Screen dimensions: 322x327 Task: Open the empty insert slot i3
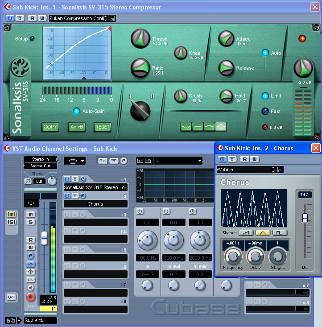[x=95, y=223]
